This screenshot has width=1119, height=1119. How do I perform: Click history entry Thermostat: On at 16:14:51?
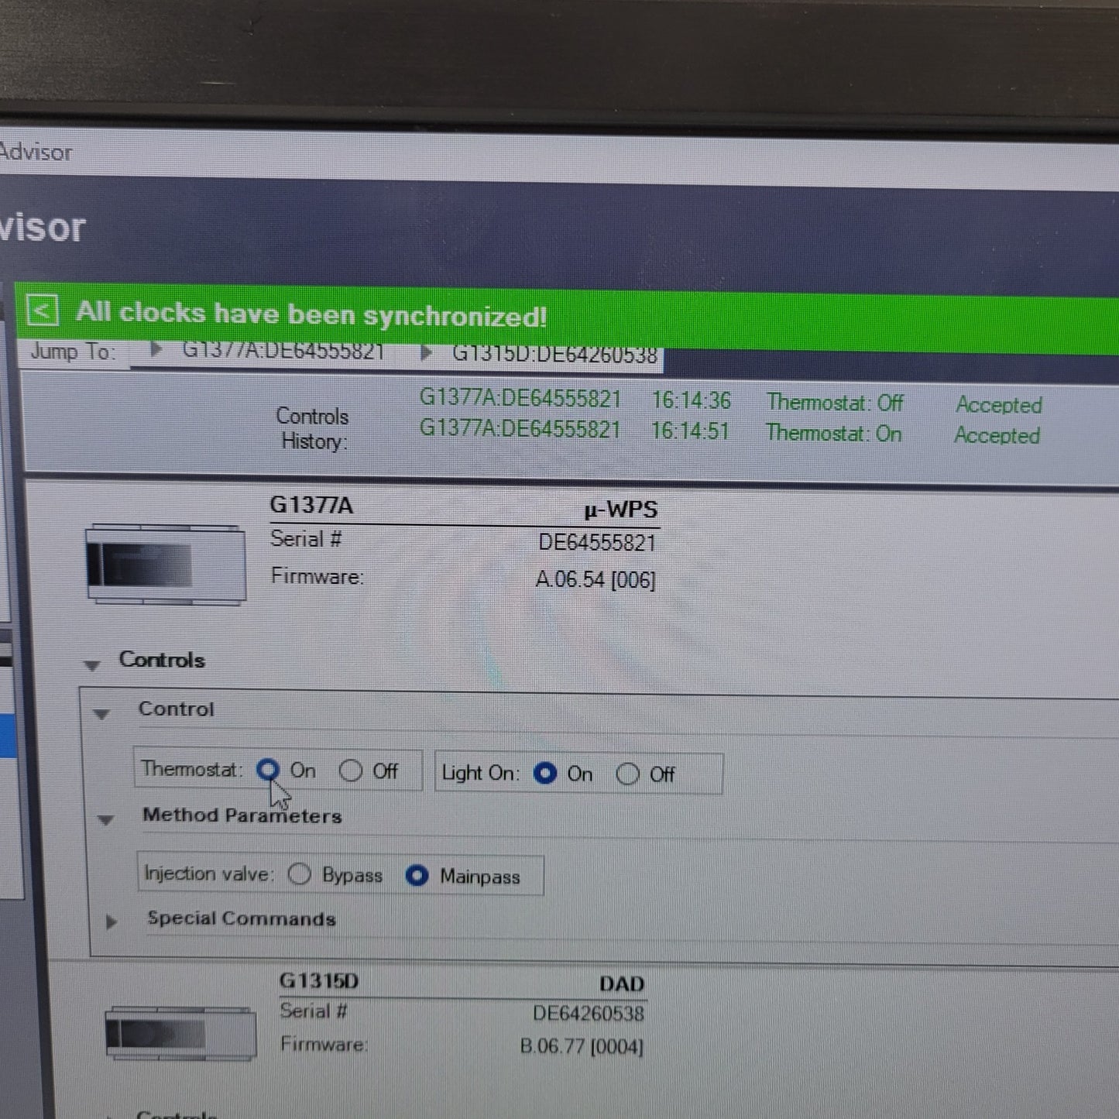point(660,431)
